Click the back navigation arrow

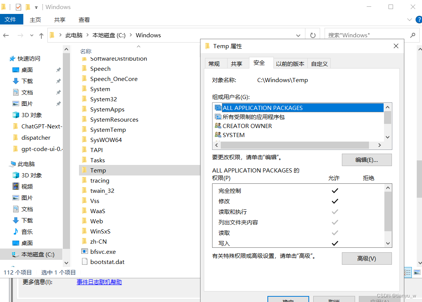6,35
